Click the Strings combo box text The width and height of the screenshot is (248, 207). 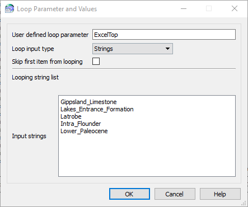[x=104, y=49]
